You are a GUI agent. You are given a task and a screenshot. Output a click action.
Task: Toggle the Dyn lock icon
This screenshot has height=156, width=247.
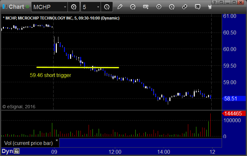pyautogui.click(x=17, y=151)
